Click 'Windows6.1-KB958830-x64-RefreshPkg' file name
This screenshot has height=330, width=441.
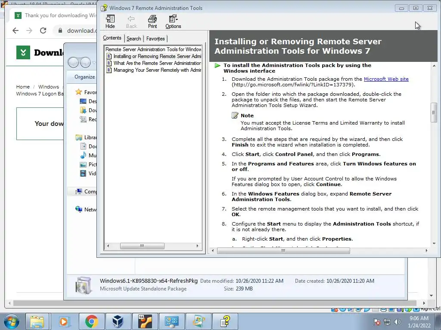coord(149,281)
